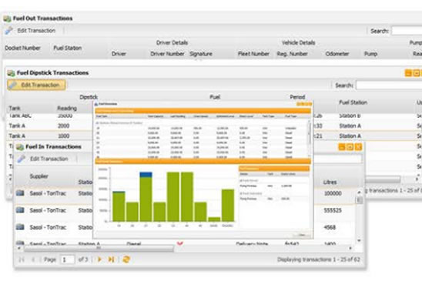
Task: Go to next page in Fuel In pager
Action: pyautogui.click(x=99, y=259)
